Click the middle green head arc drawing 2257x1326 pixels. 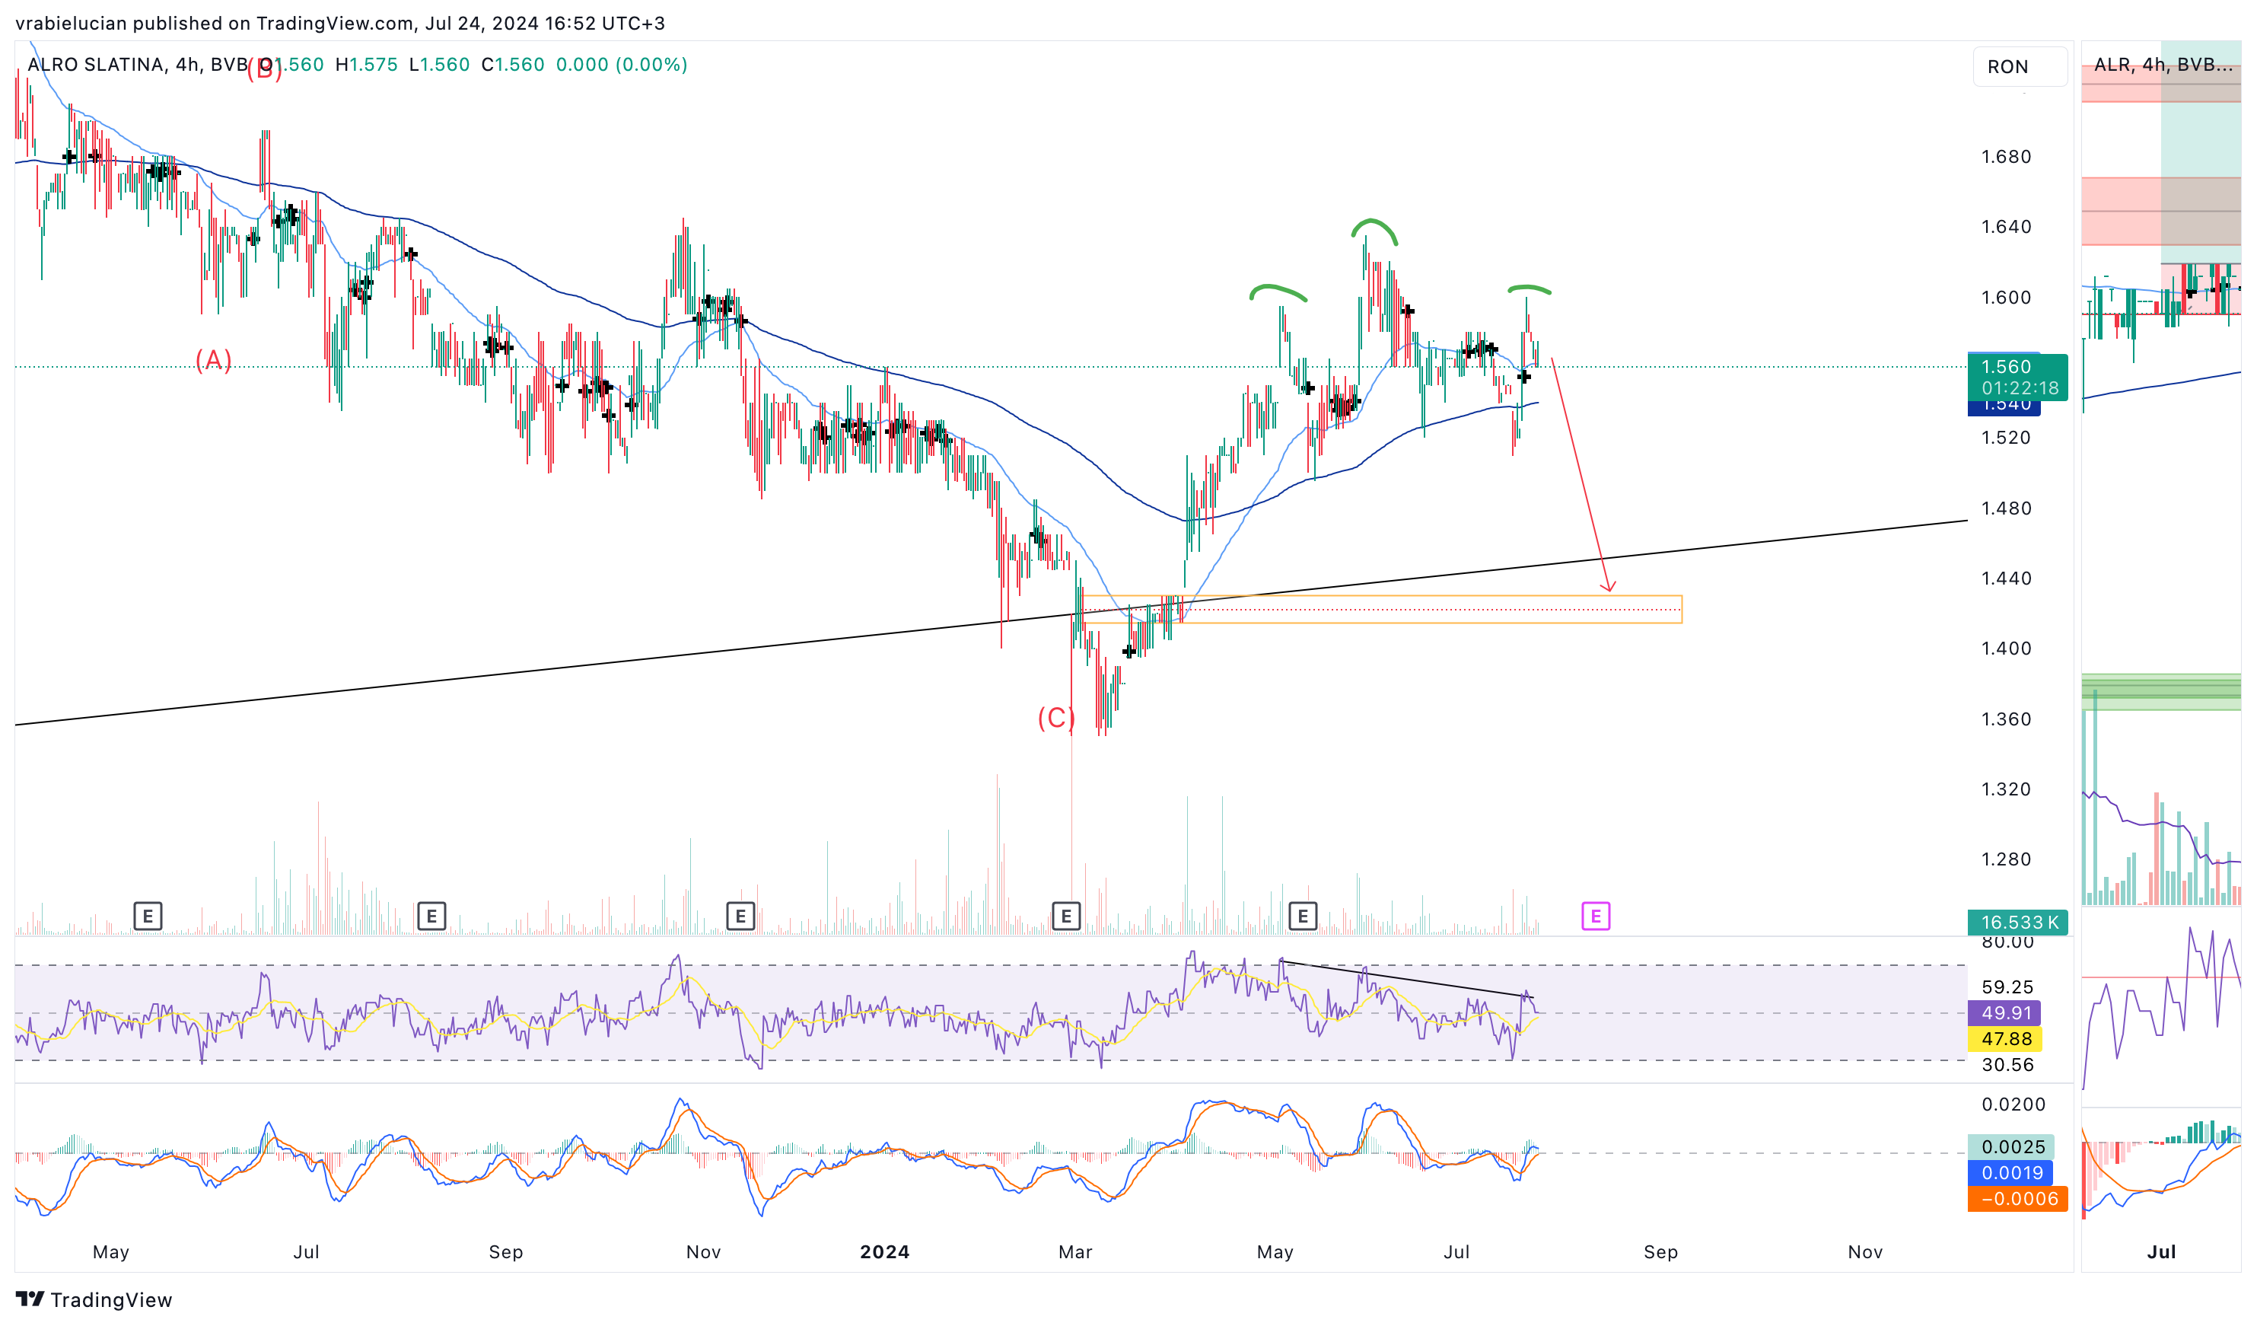[1374, 232]
